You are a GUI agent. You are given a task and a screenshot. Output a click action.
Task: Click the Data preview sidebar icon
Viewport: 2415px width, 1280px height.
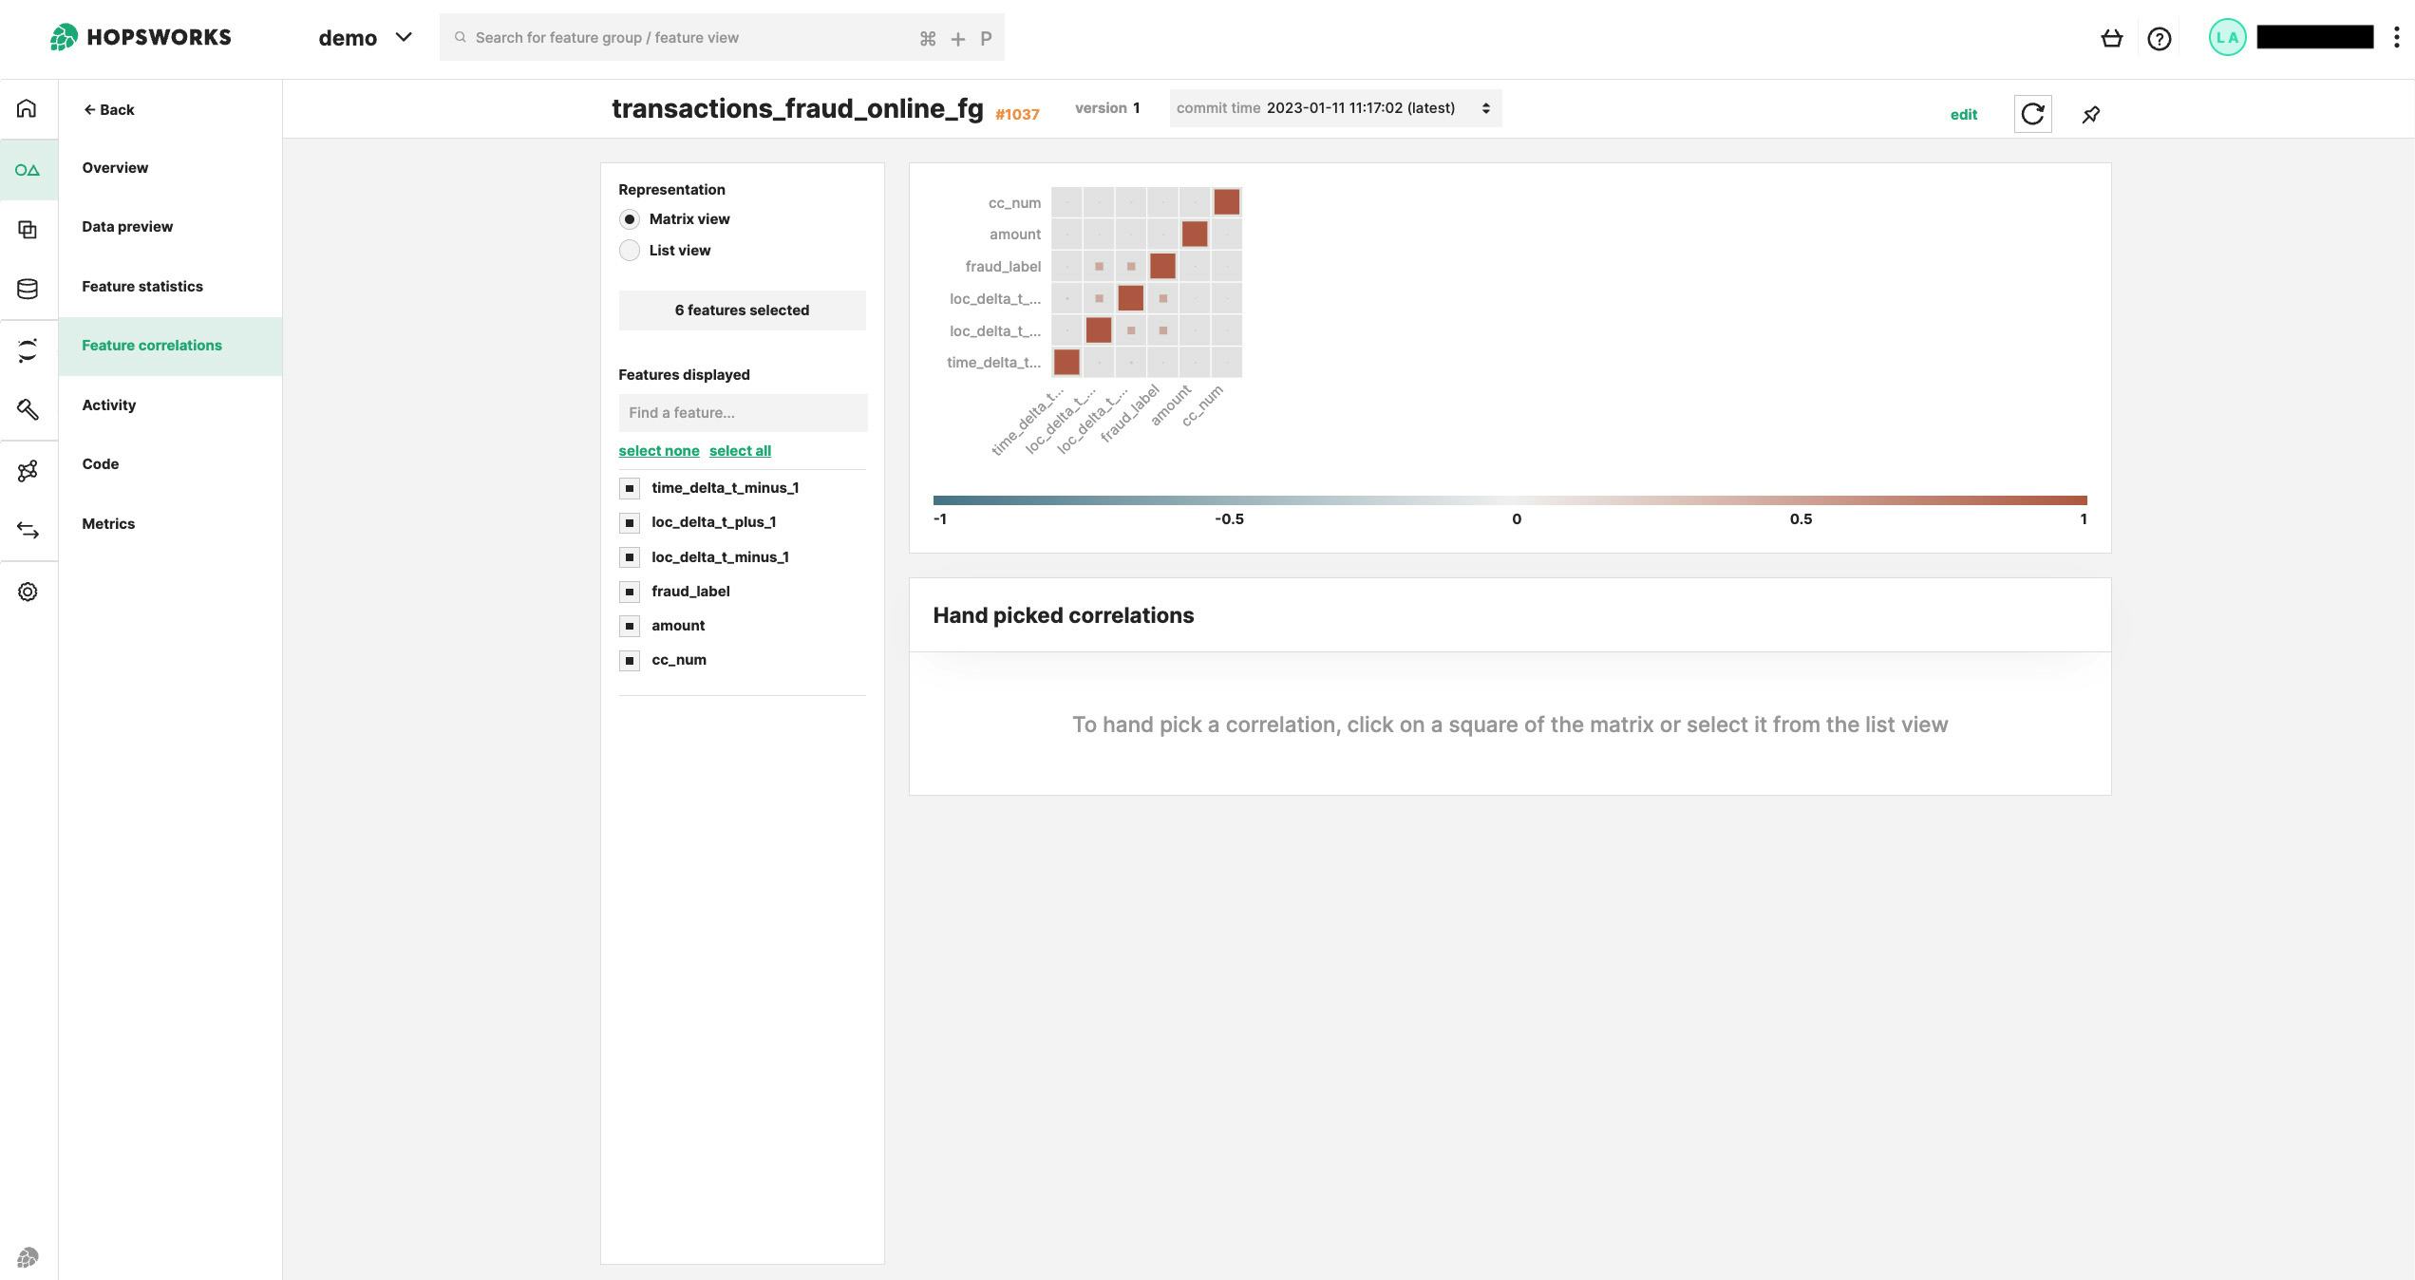tap(28, 227)
